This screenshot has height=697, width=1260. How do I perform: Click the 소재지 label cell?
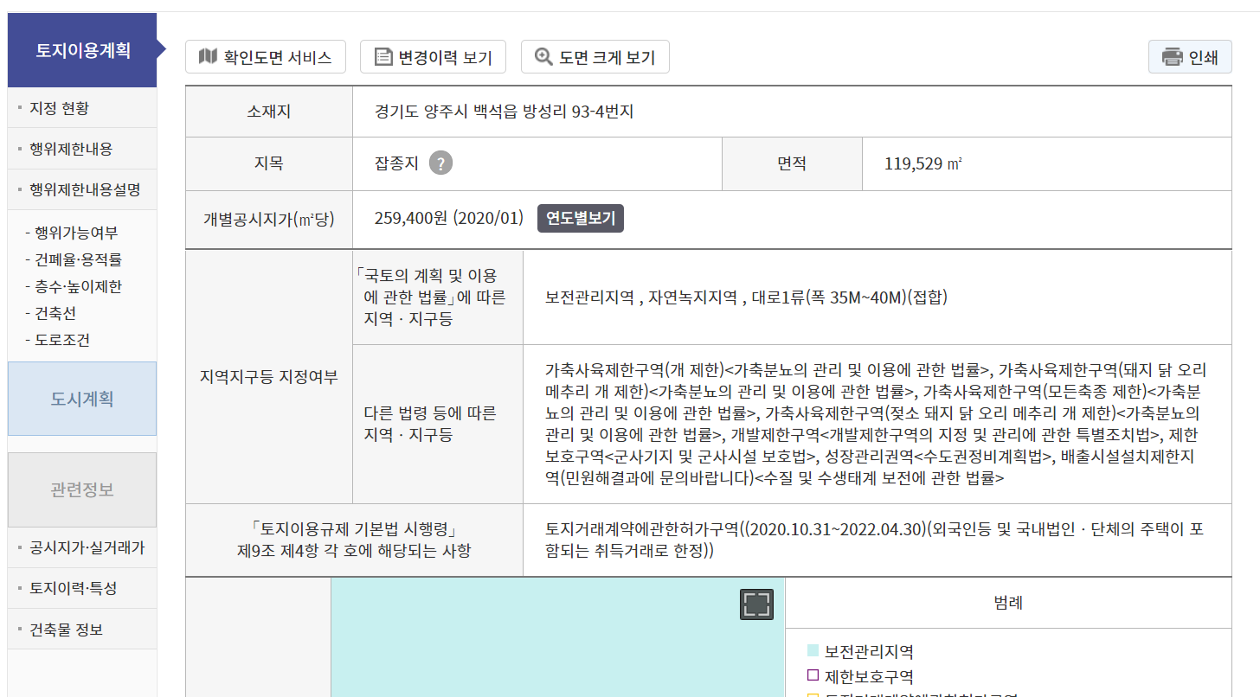click(269, 112)
